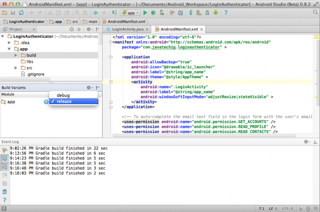The height and width of the screenshot is (212, 320).
Task: Click the info icon next to the app module
Action: 46,102
